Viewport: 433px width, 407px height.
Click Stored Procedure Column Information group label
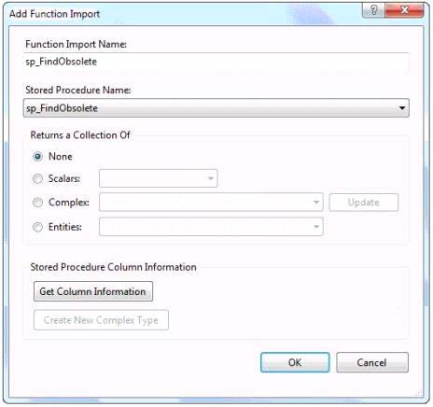coord(113,267)
